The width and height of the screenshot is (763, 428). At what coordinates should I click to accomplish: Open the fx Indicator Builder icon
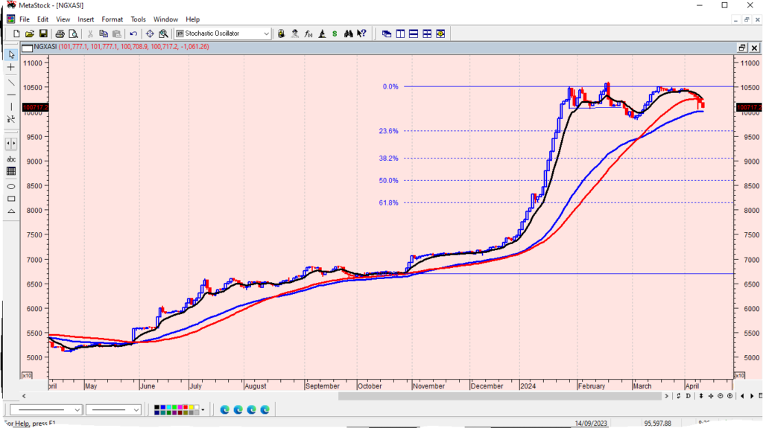(x=308, y=33)
